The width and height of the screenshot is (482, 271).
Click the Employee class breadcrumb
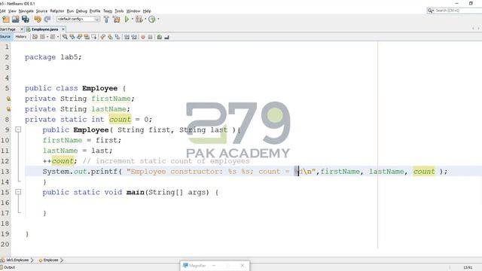tap(50, 260)
